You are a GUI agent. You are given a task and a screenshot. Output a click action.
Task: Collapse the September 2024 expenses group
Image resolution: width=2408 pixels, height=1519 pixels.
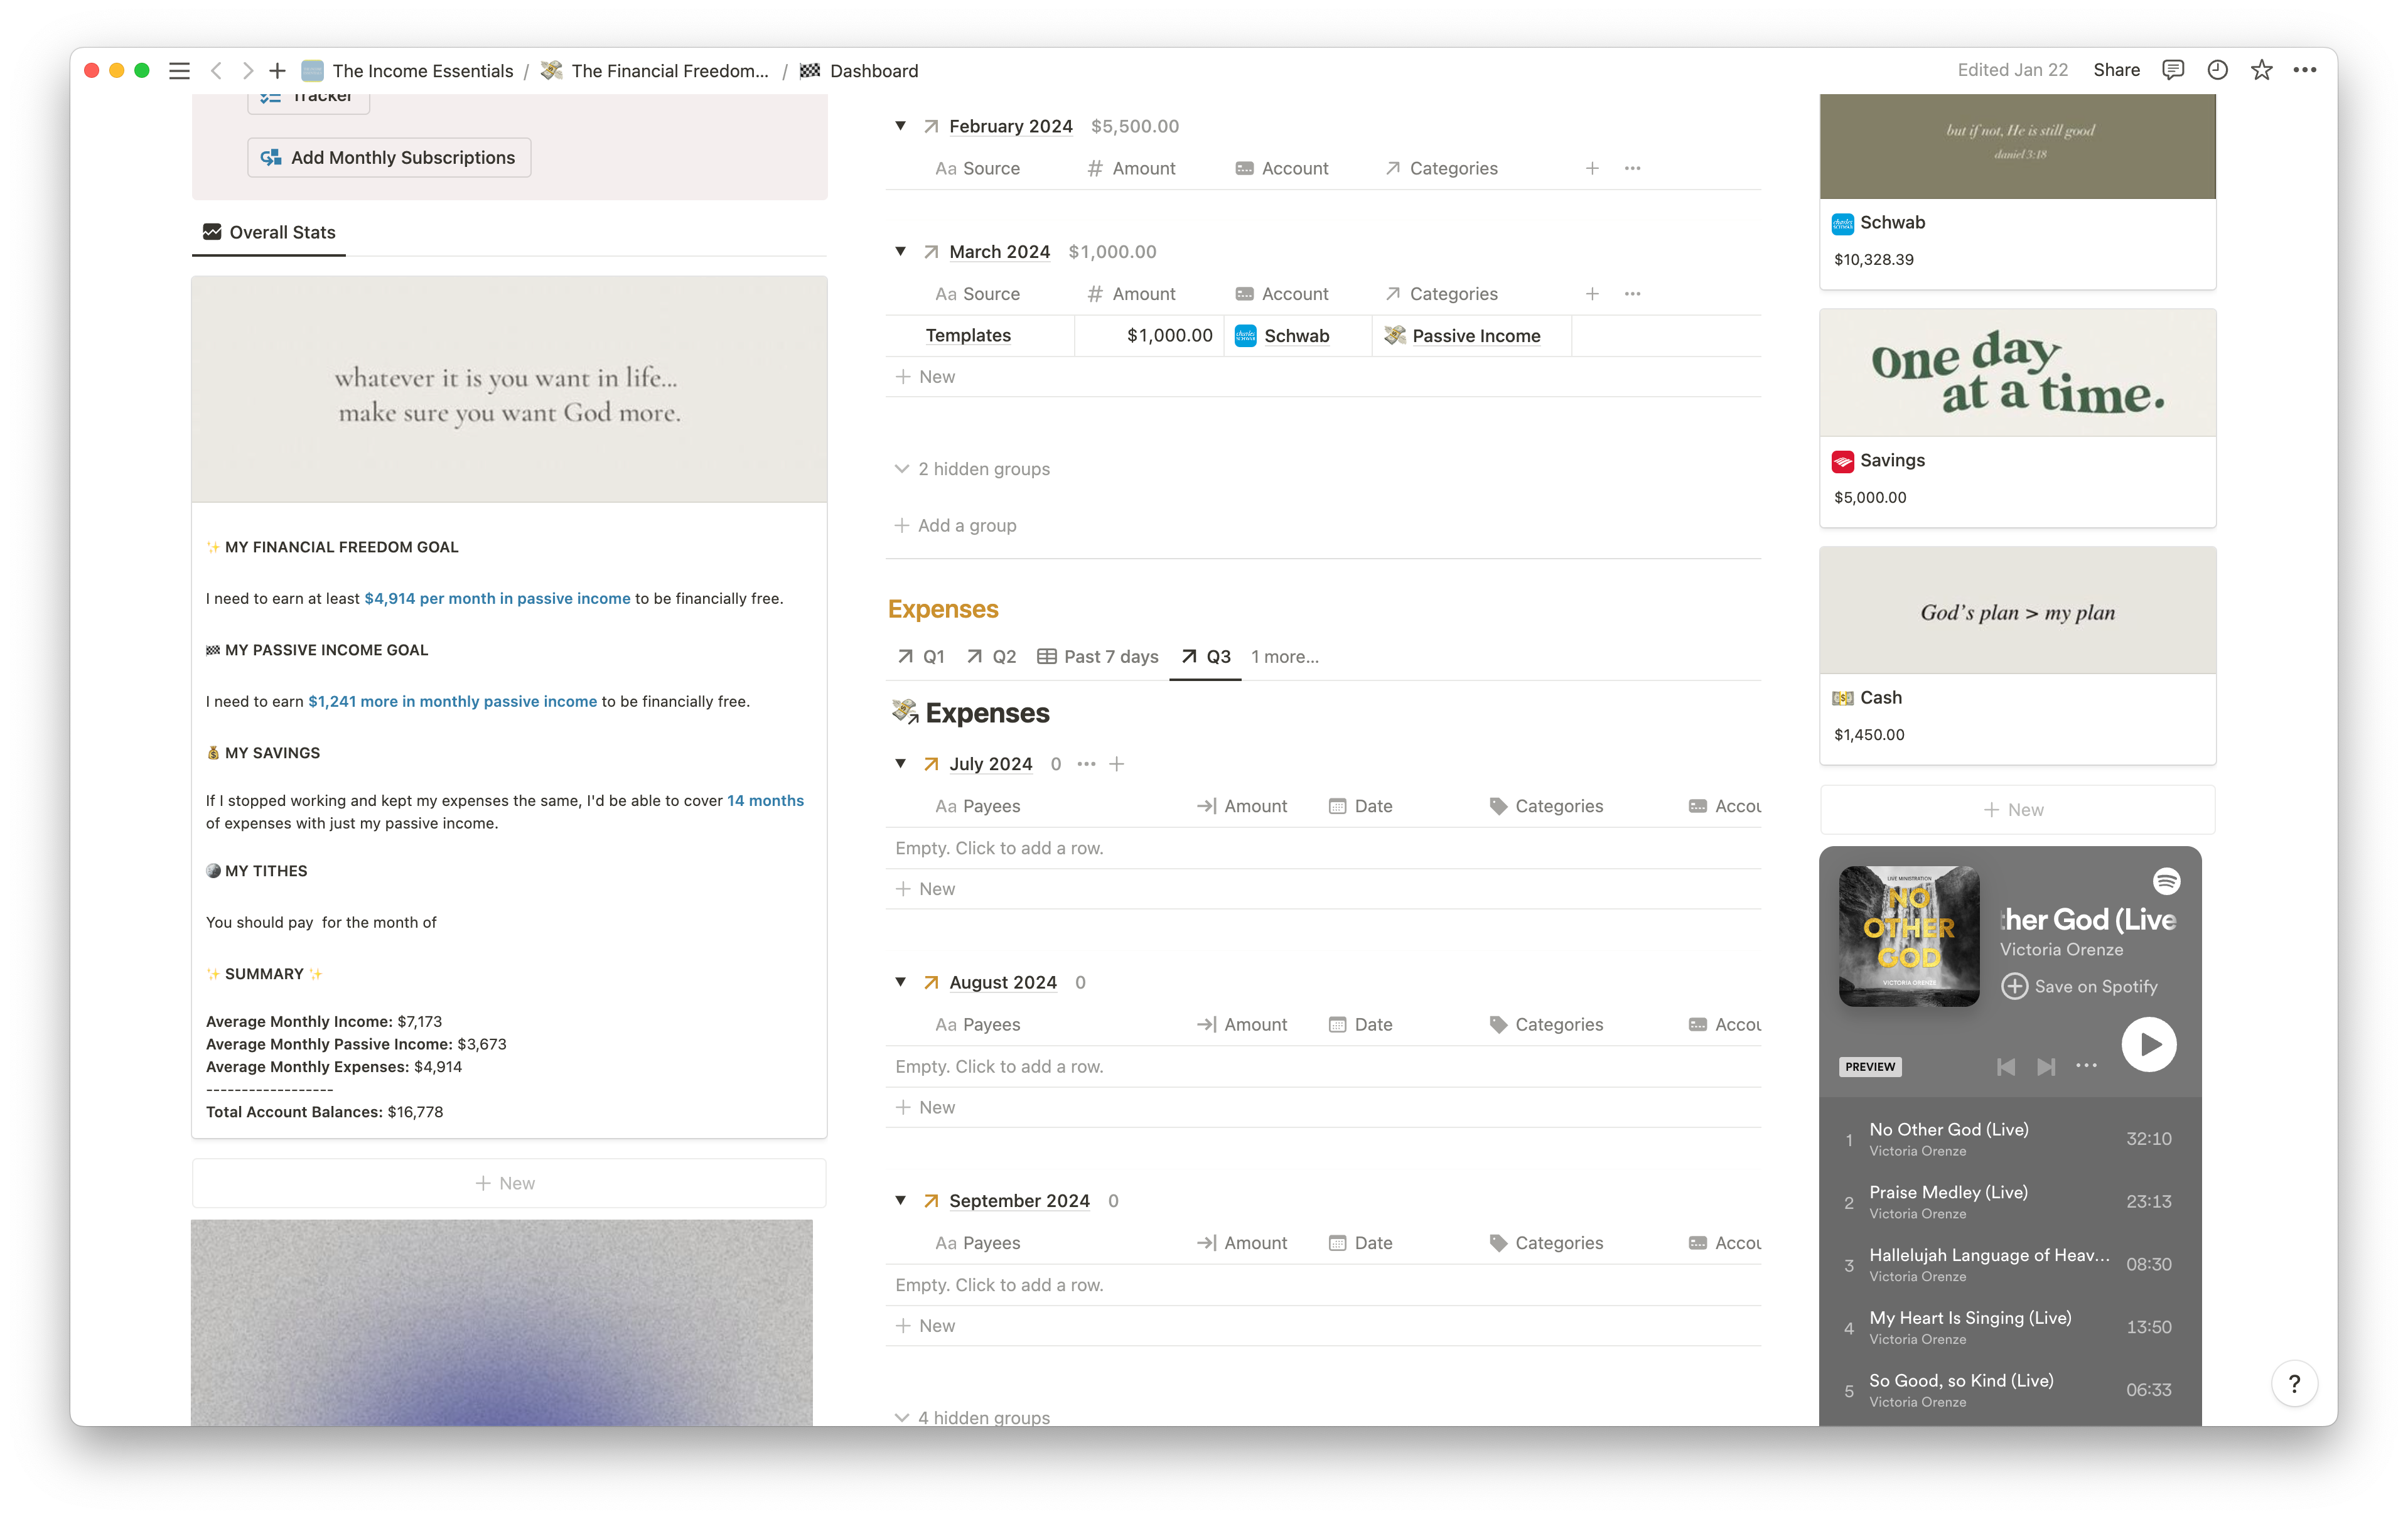coord(900,1200)
